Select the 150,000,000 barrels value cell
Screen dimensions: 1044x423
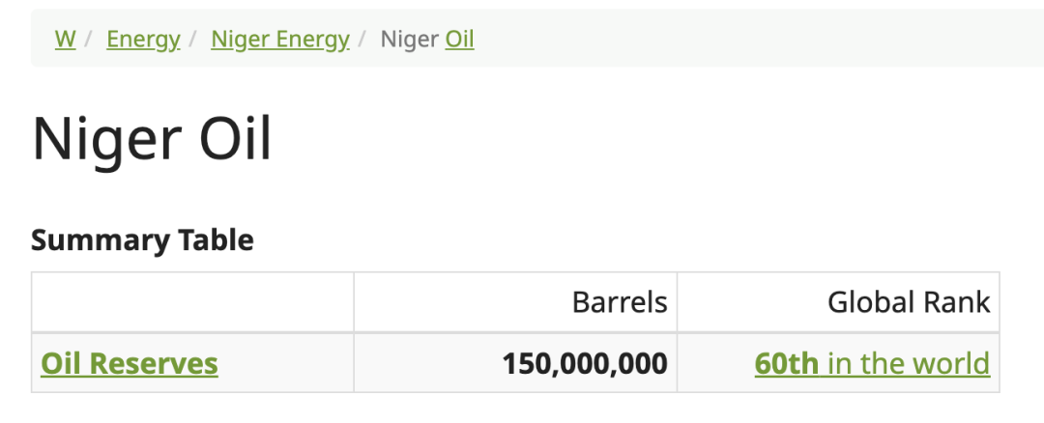(585, 364)
